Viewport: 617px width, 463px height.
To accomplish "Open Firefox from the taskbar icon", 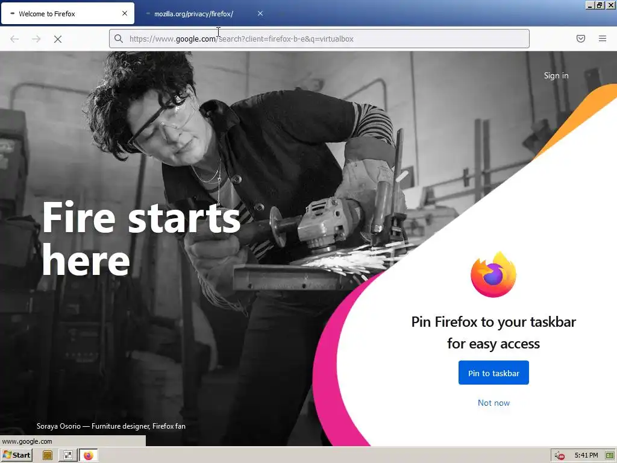I will coord(89,456).
